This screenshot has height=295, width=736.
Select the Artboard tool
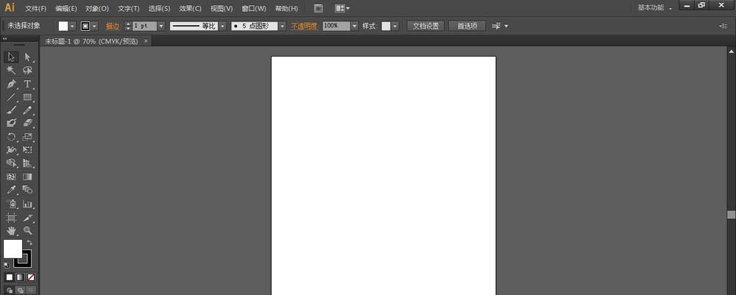[x=12, y=218]
